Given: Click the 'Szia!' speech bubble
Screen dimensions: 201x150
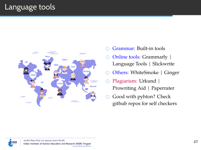Looking at the screenshot, I should [73, 67].
